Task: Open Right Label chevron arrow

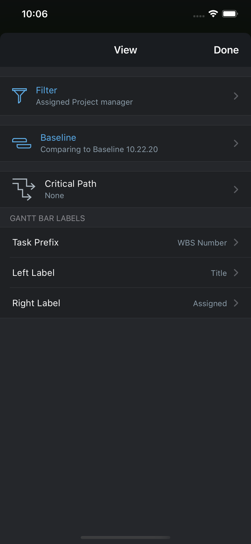Action: click(236, 303)
